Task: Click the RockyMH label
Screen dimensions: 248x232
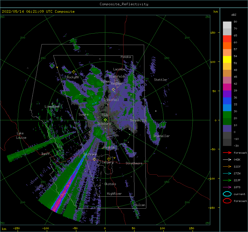Action: pos(73,77)
